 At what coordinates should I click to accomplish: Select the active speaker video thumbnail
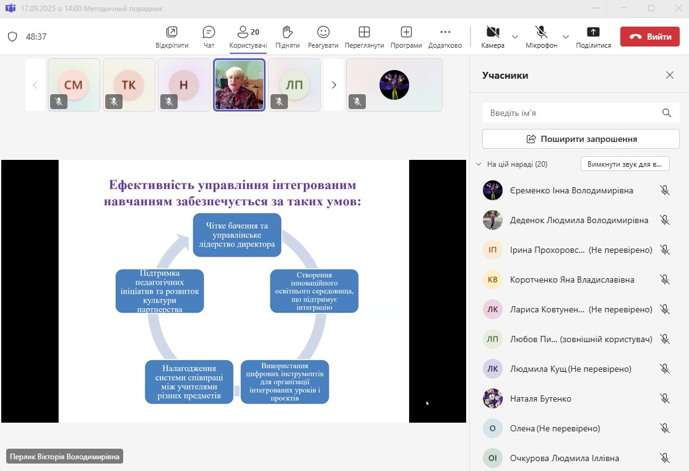[x=239, y=85]
